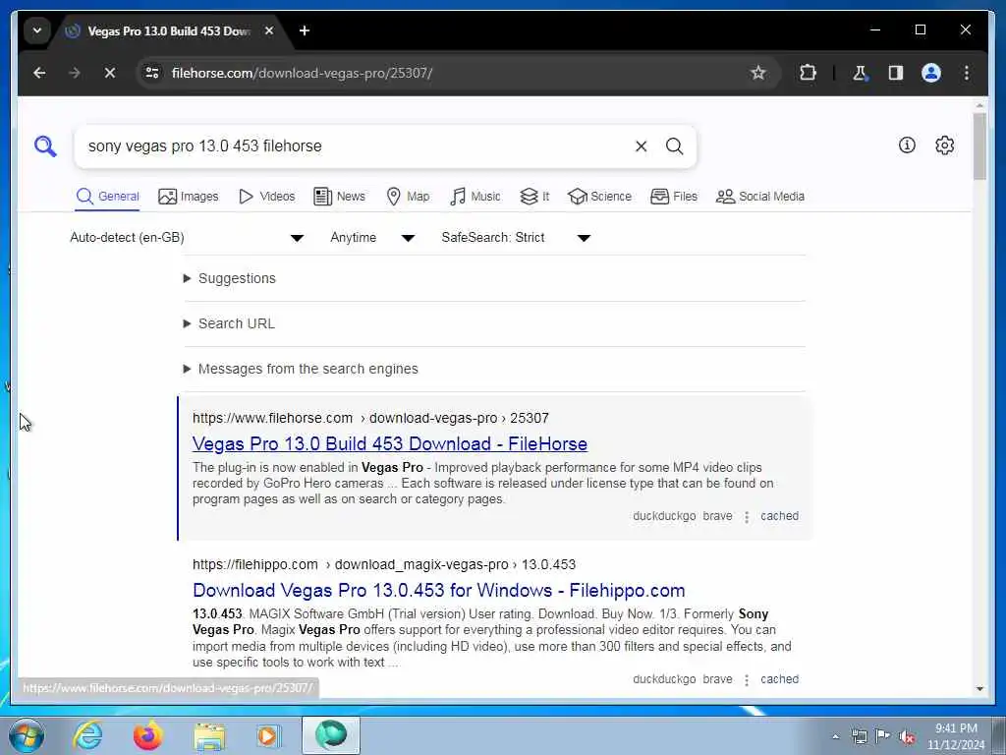Open more options dots on Filehippo result
Image resolution: width=1006 pixels, height=755 pixels.
tap(747, 680)
